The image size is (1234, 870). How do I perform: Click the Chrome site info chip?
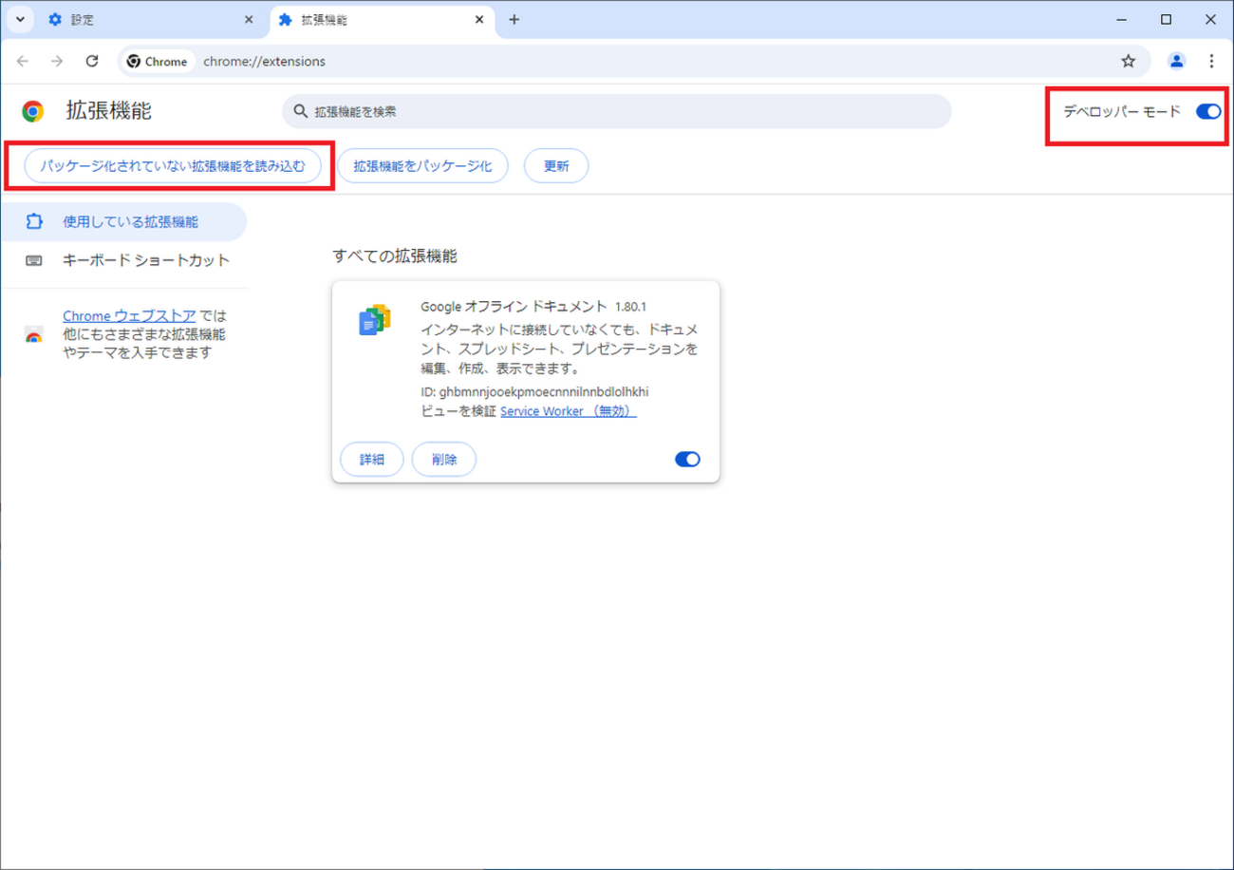158,62
